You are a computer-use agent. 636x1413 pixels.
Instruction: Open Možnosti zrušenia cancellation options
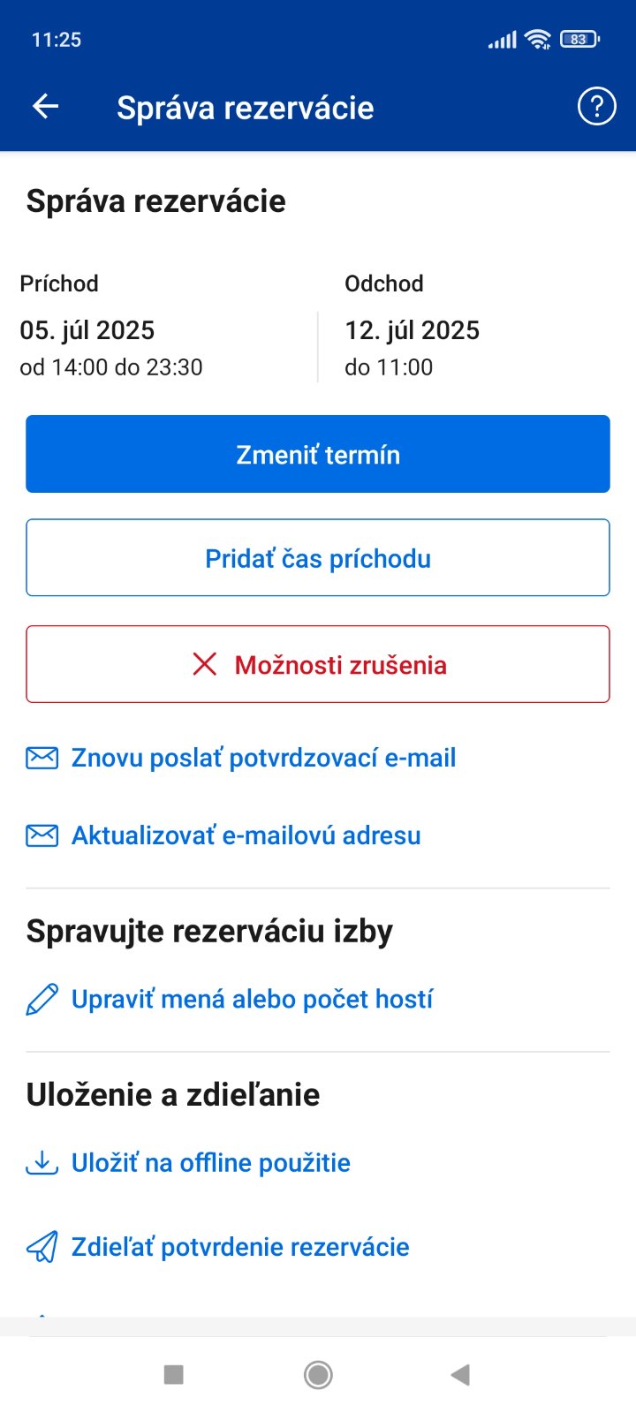click(x=340, y=665)
